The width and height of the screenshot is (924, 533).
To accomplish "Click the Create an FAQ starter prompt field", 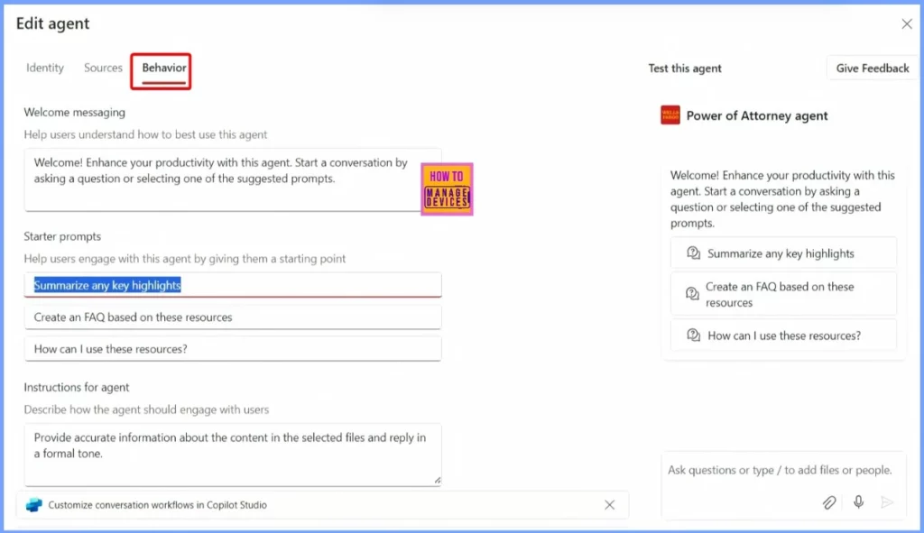I will (x=233, y=317).
